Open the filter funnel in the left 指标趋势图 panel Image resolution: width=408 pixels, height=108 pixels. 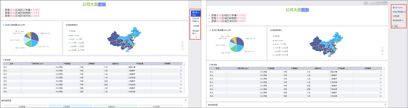point(185,100)
